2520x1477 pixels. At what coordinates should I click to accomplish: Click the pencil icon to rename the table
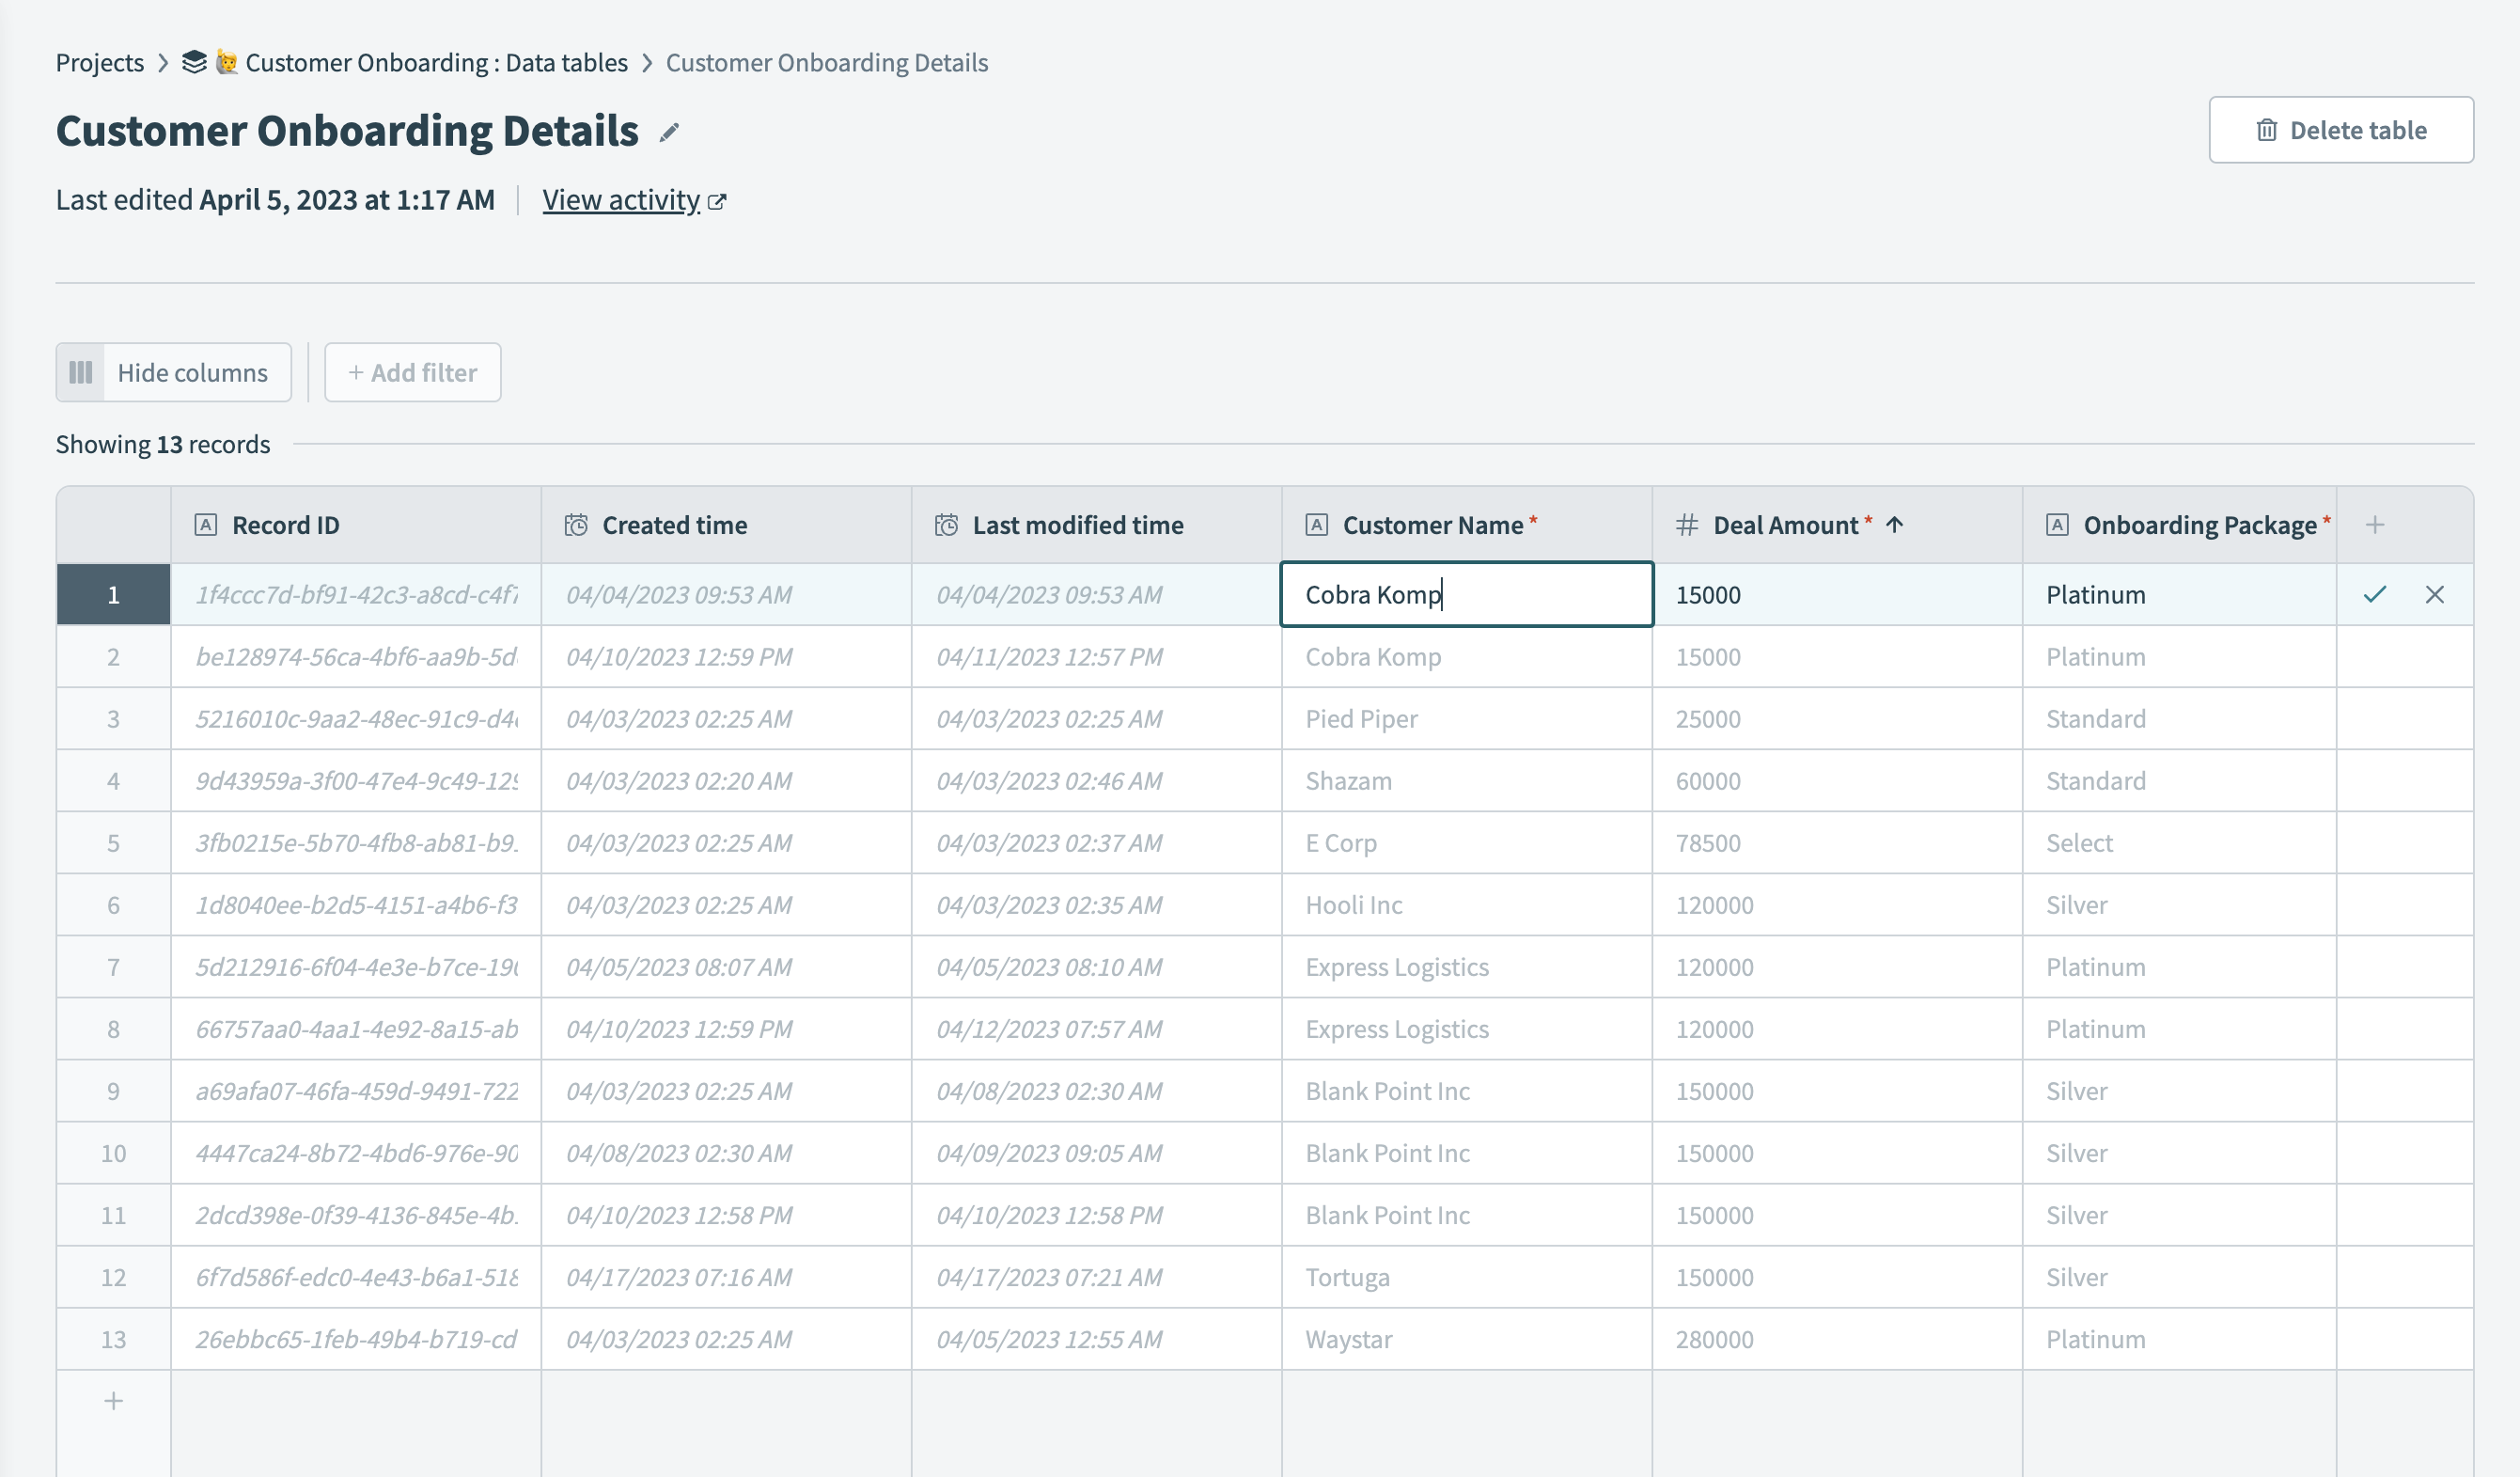coord(670,131)
